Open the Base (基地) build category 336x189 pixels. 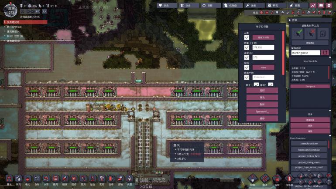(9, 179)
